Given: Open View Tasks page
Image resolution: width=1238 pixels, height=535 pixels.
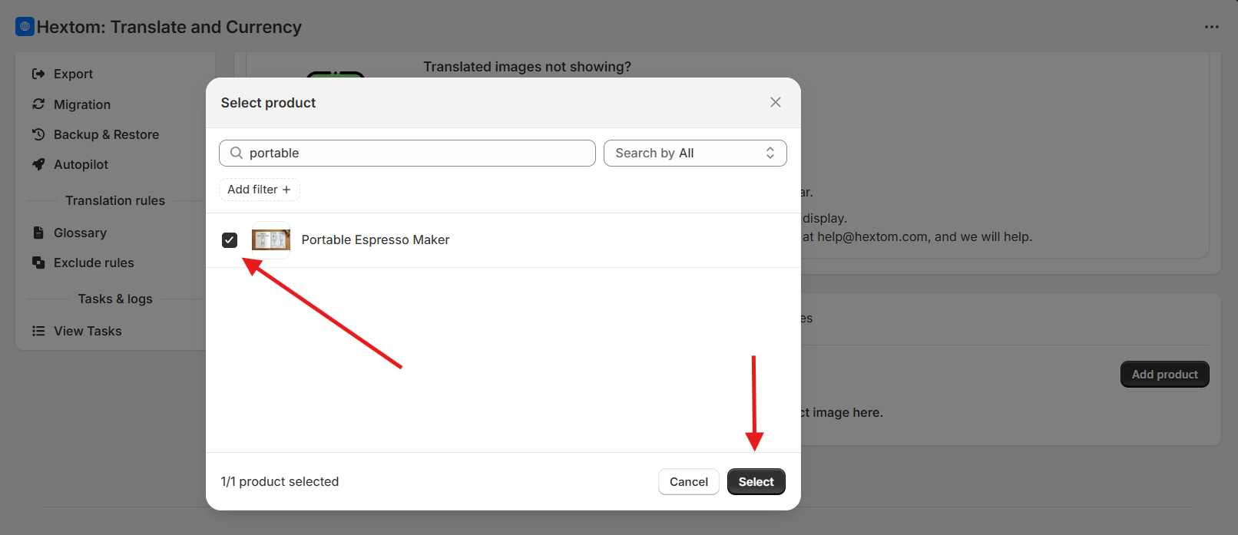Looking at the screenshot, I should pyautogui.click(x=88, y=331).
